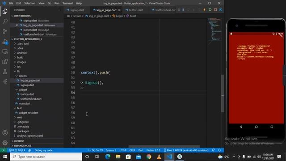The width and height of the screenshot is (286, 161).
Task: Stop the debug session
Action: [x=215, y=10]
